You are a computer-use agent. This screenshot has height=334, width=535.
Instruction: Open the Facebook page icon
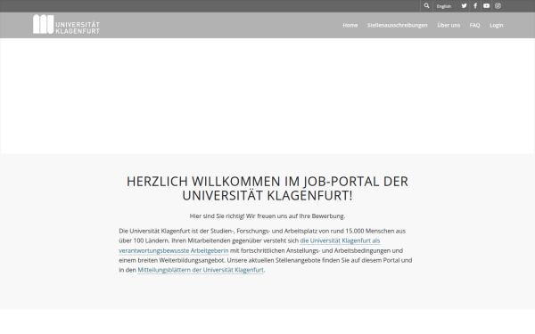(x=475, y=6)
